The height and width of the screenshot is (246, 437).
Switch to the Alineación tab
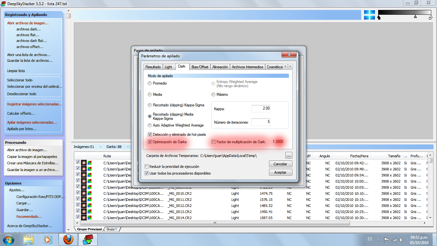tap(220, 67)
